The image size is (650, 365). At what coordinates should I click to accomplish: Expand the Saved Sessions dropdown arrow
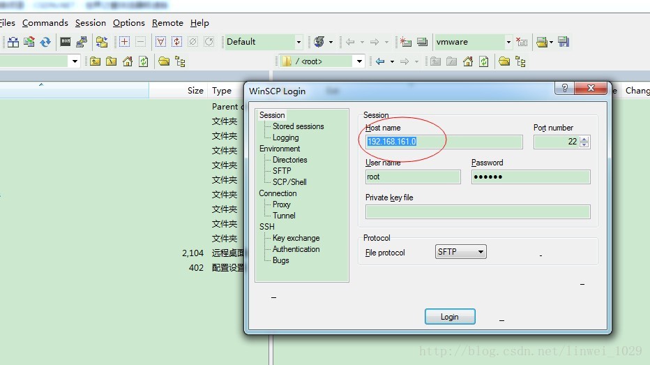coord(552,42)
